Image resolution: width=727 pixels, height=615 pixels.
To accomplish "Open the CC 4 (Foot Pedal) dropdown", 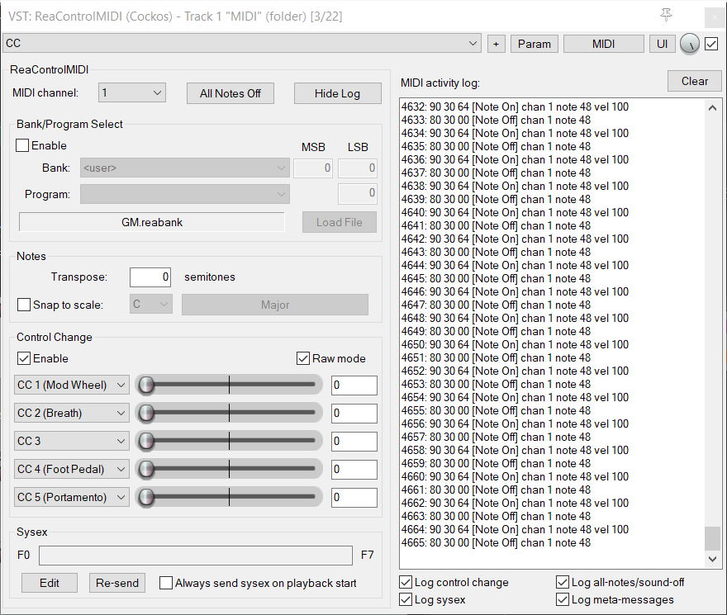I will pos(72,469).
